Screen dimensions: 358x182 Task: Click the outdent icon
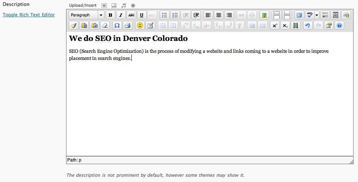(186, 15)
